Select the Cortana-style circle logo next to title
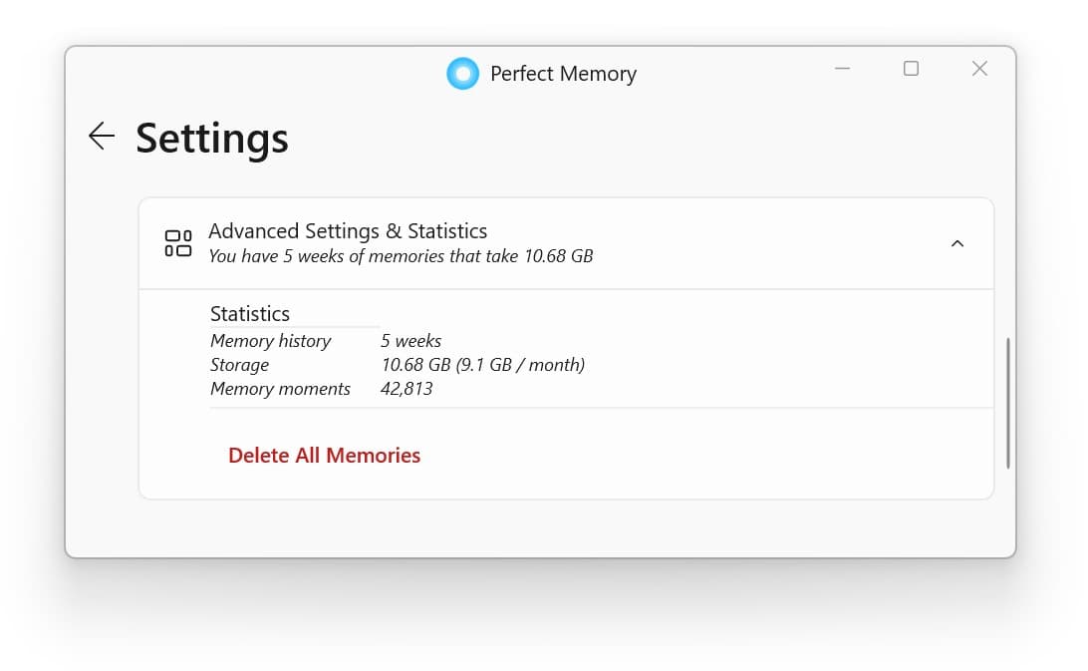The width and height of the screenshot is (1088, 671). [x=462, y=73]
